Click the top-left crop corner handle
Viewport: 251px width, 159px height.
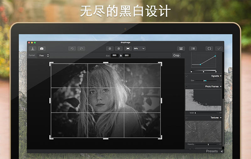pos(51,64)
